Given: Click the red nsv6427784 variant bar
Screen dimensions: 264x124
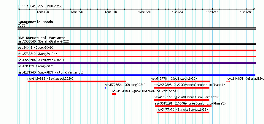Looking at the screenshot, I should click(180, 81).
